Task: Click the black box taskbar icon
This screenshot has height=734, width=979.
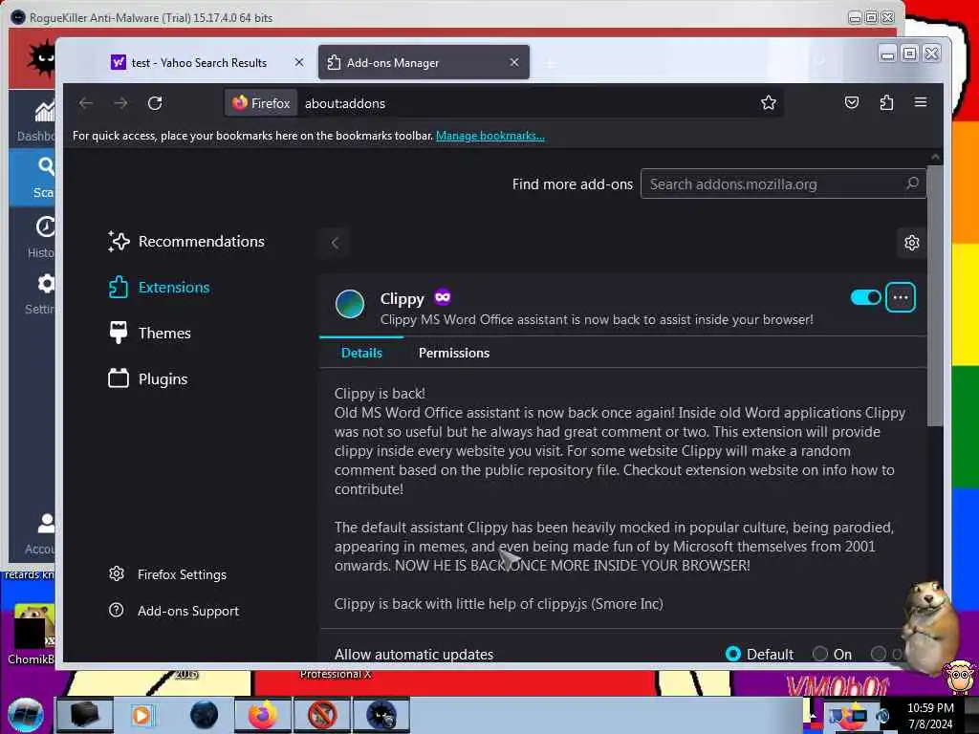Action: click(x=84, y=715)
